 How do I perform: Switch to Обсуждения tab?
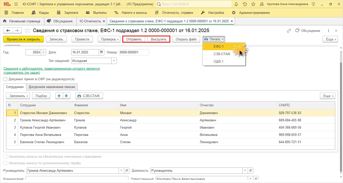coord(60,21)
